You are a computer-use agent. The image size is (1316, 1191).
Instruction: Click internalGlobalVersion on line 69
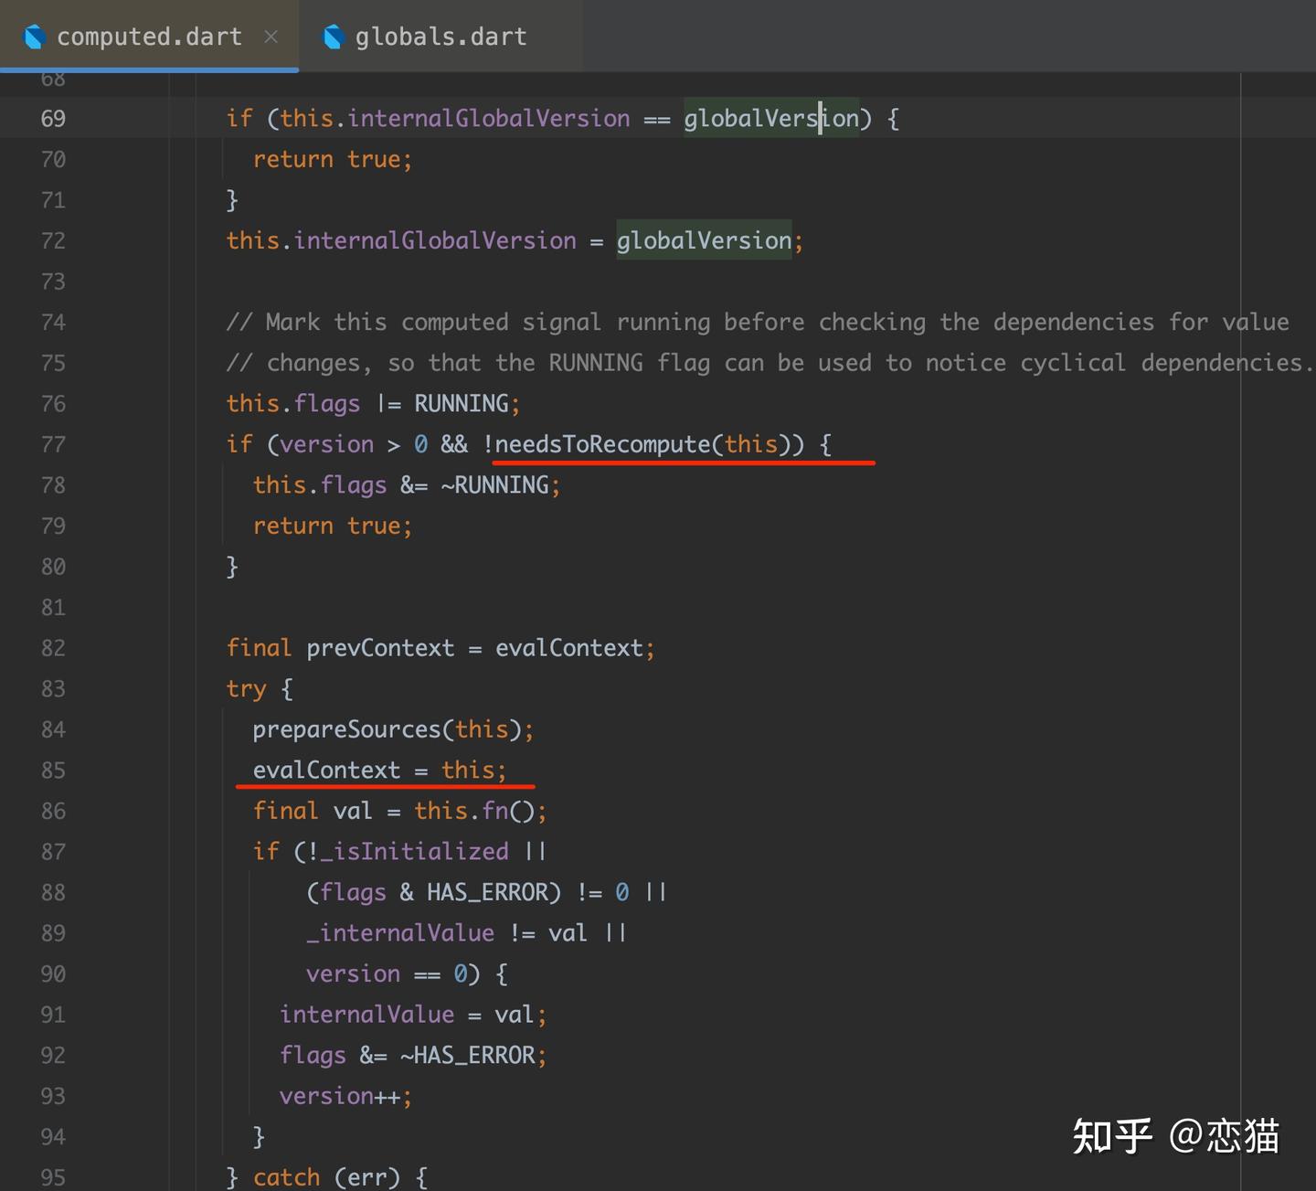click(488, 119)
